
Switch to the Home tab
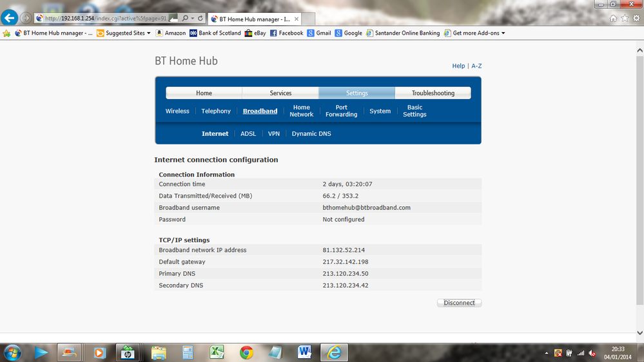[204, 93]
